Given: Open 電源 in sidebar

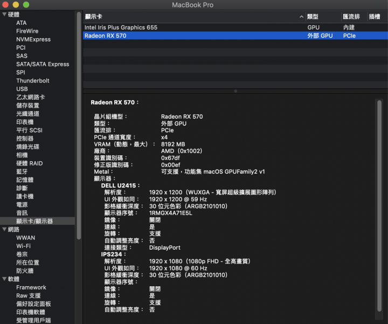Looking at the screenshot, I should click(22, 204).
